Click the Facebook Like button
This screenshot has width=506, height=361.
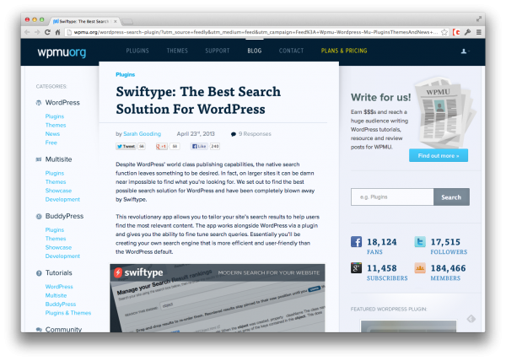(x=199, y=147)
